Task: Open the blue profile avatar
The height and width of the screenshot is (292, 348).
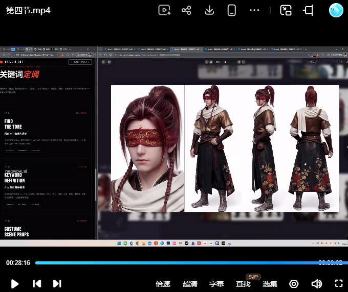Action: click(x=336, y=10)
